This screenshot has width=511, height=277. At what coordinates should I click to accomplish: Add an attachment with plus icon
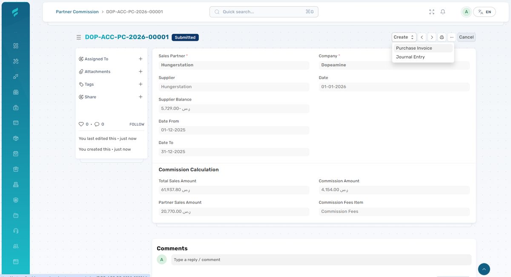click(141, 72)
